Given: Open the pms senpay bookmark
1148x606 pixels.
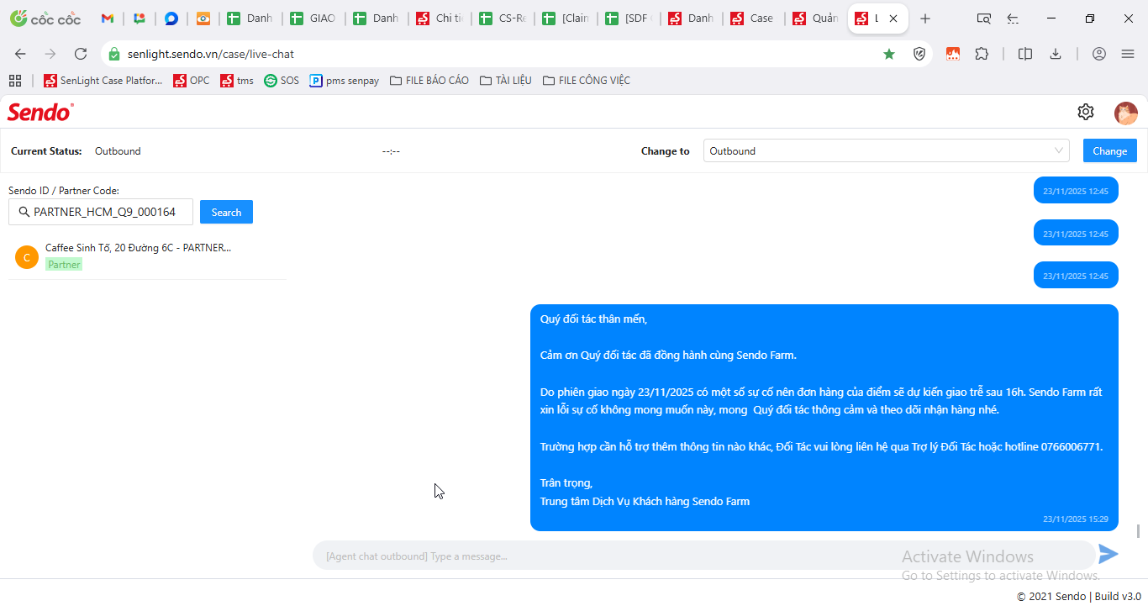Looking at the screenshot, I should pyautogui.click(x=345, y=81).
